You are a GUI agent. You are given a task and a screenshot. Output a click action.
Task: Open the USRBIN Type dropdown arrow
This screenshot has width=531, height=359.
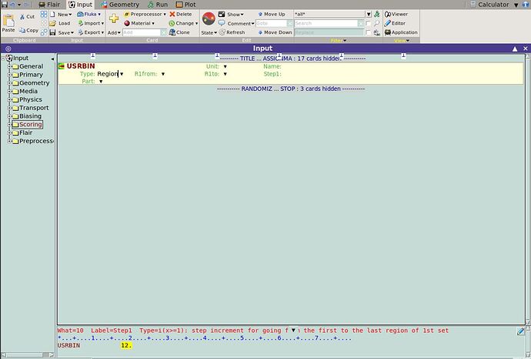coord(122,74)
